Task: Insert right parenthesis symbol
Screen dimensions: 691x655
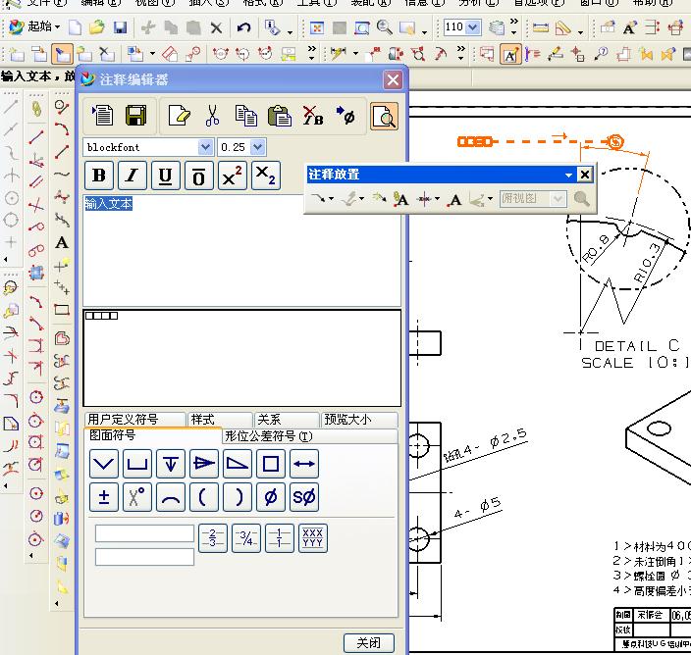Action: coord(238,497)
